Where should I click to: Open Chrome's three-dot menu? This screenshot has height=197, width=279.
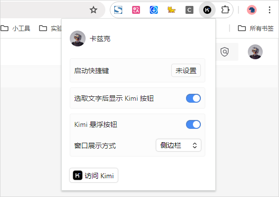tap(270, 10)
